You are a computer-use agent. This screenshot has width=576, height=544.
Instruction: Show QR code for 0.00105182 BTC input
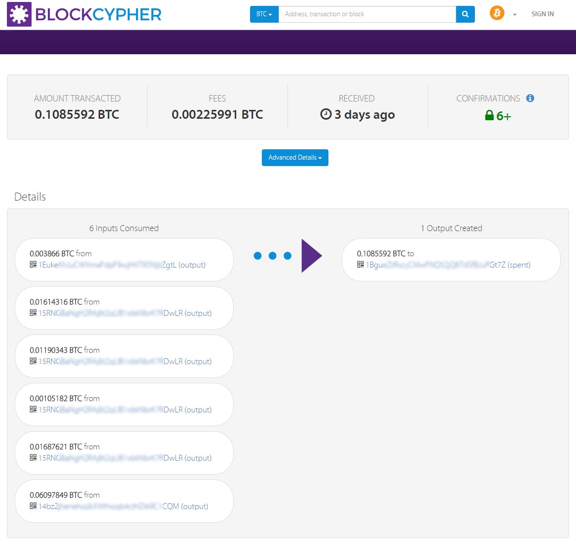pyautogui.click(x=33, y=409)
